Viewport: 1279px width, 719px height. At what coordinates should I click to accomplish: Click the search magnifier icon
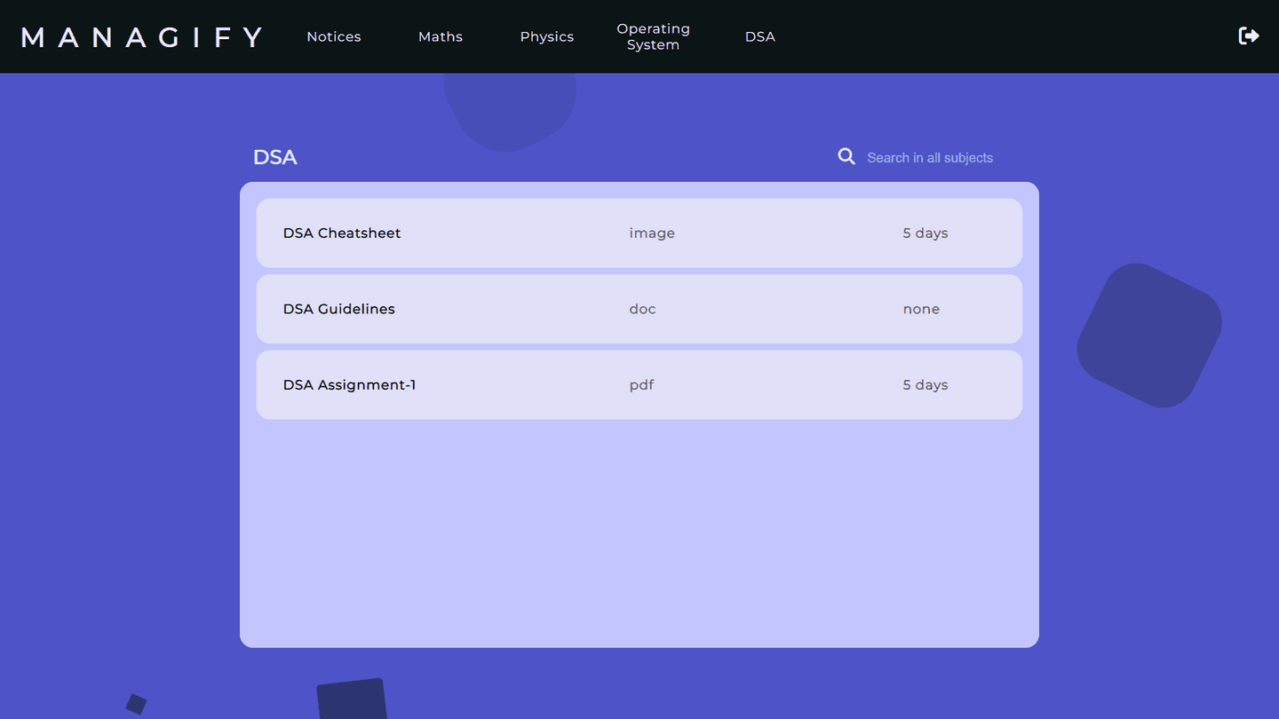click(846, 156)
